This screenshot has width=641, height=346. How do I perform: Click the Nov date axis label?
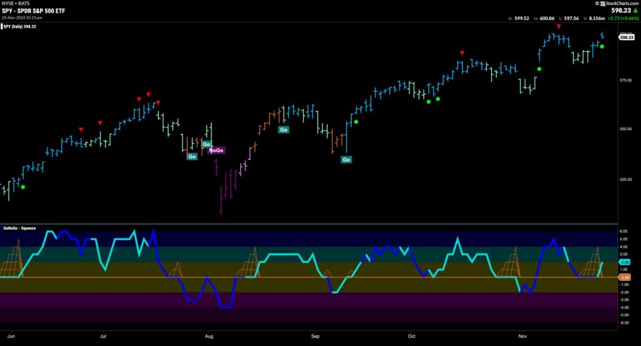523,336
